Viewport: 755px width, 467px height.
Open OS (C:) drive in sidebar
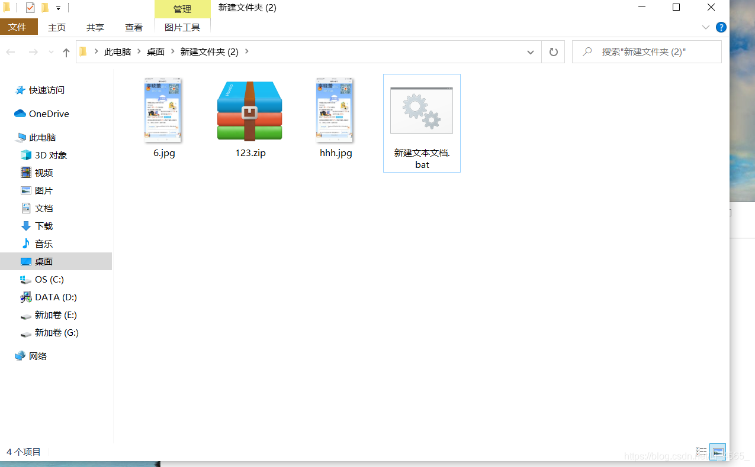pyautogui.click(x=49, y=279)
